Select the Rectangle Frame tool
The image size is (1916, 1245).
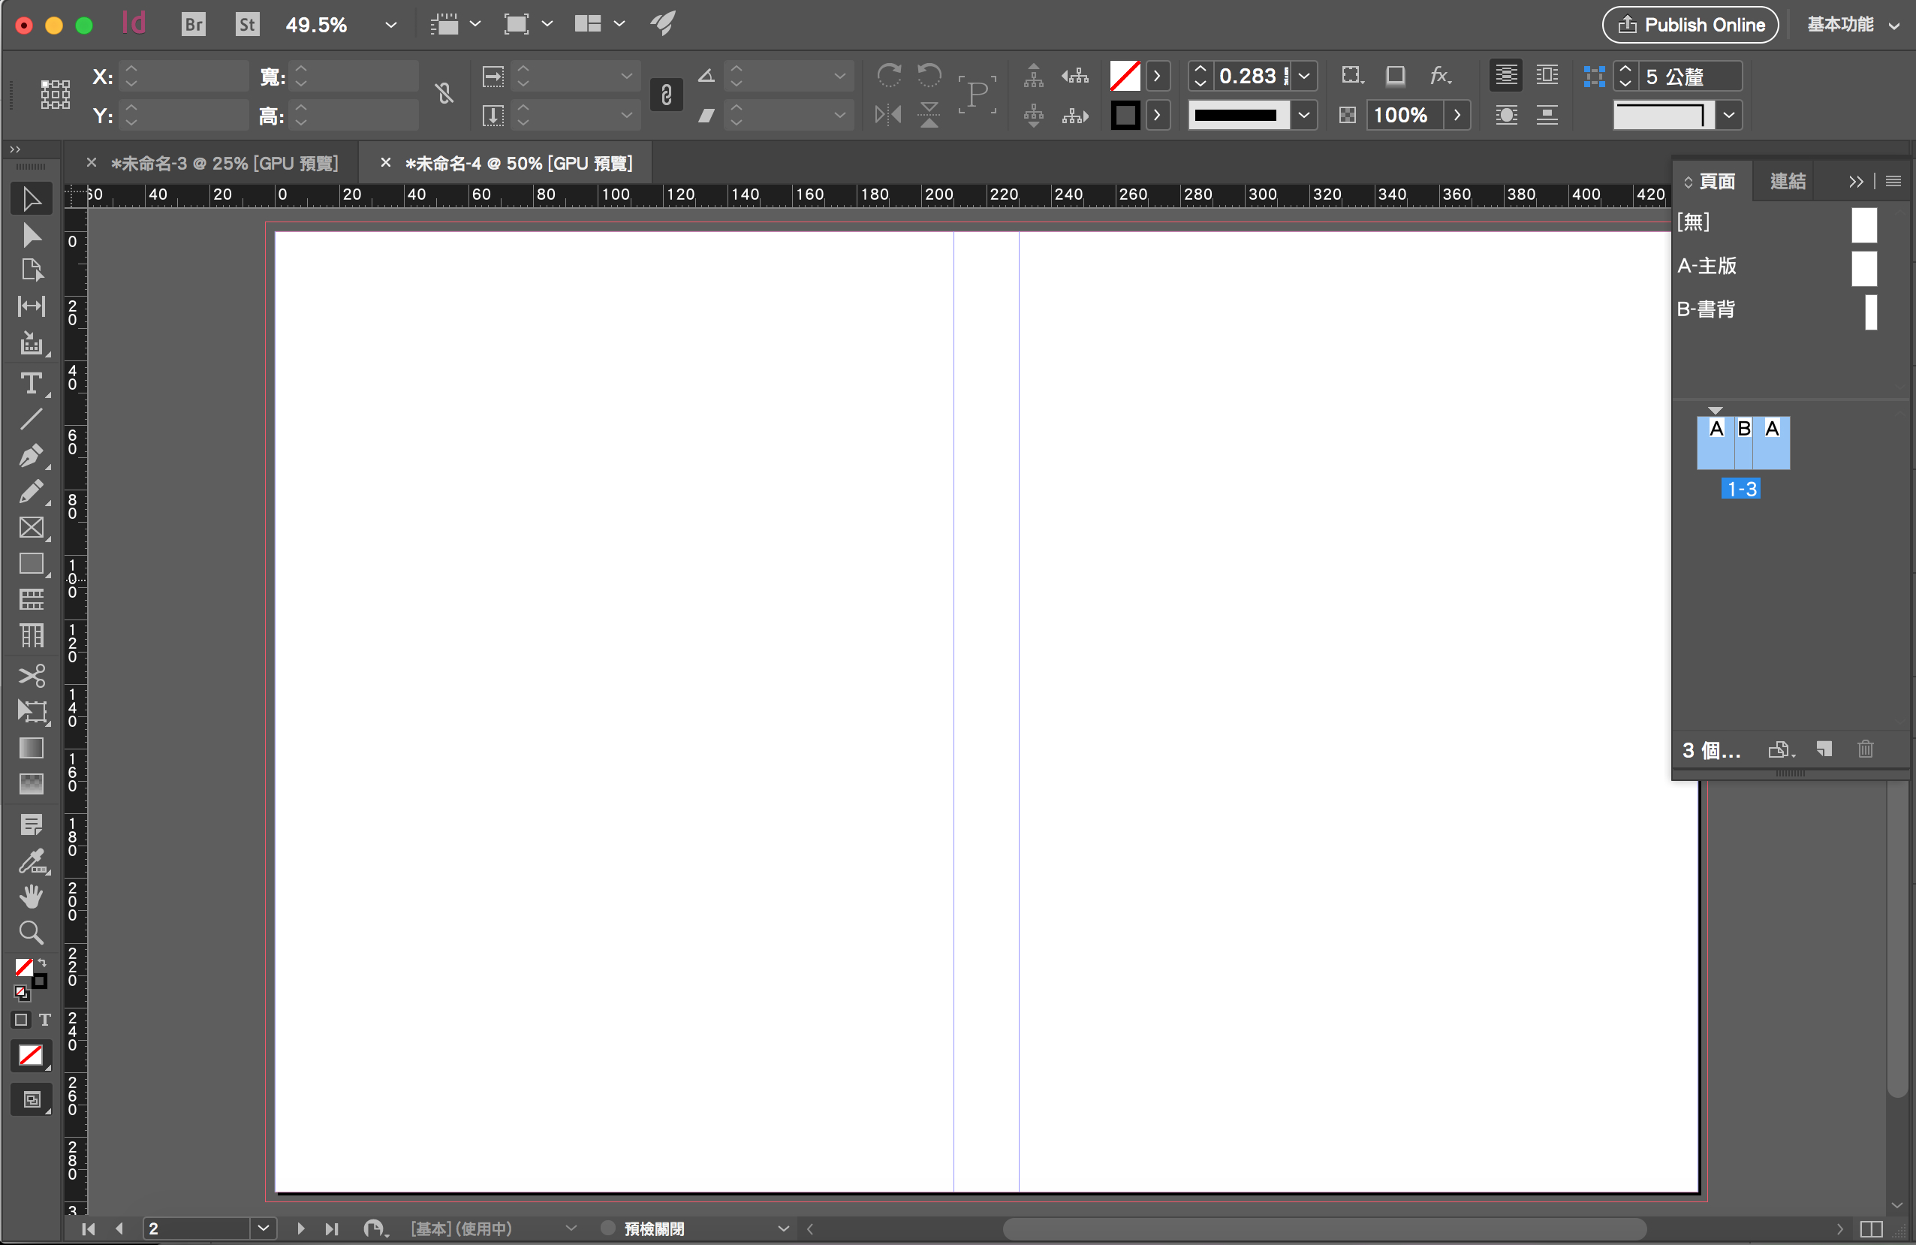32,527
